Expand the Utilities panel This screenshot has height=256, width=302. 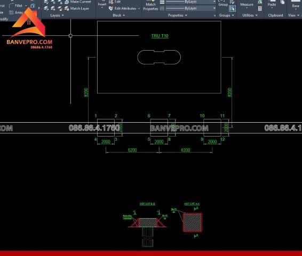[x=250, y=15]
